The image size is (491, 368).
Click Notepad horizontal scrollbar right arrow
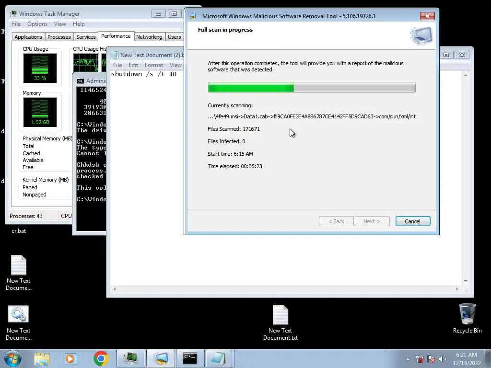[x=457, y=289]
